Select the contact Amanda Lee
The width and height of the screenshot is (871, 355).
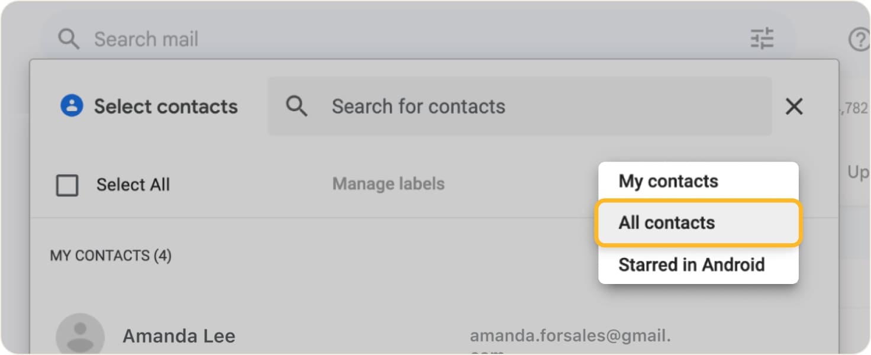[x=178, y=335]
